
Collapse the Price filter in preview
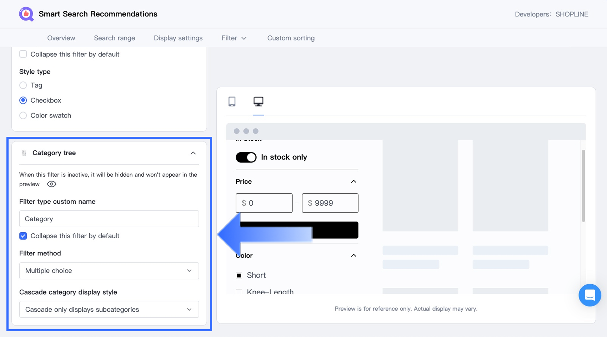353,182
